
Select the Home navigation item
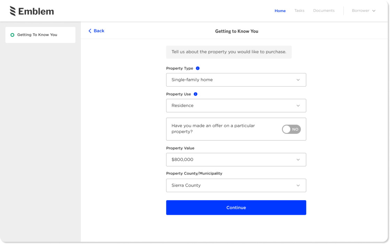280,11
